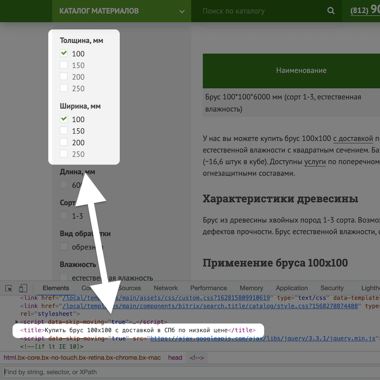380x380 pixels.
Task: Check the Толщина 150 checkbox
Action: pos(64,65)
